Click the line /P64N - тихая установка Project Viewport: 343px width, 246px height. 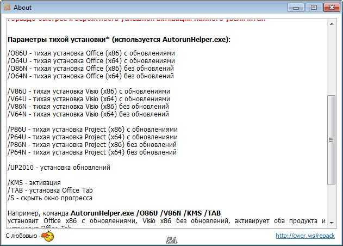[92, 152]
